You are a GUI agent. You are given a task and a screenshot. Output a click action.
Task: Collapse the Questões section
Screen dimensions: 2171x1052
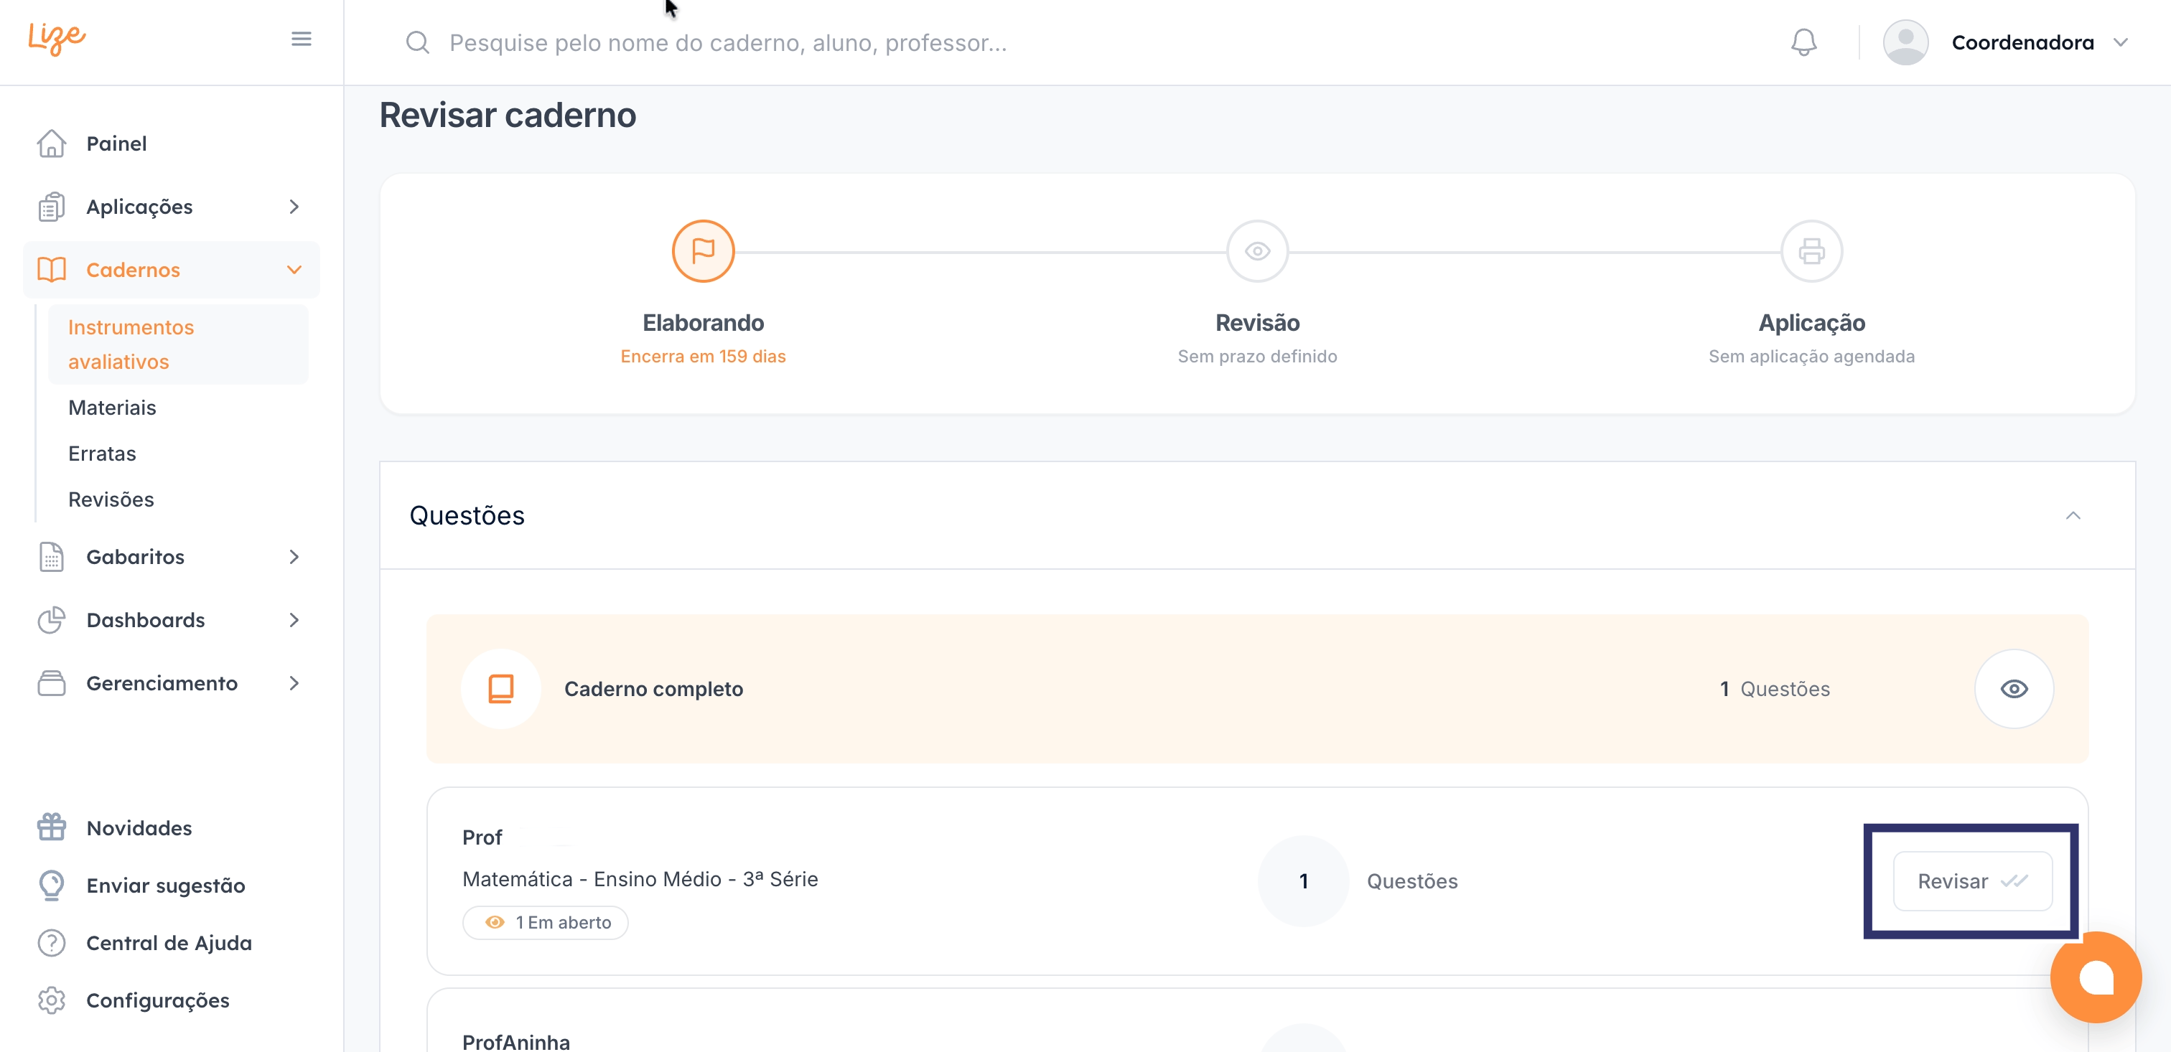point(2073,515)
